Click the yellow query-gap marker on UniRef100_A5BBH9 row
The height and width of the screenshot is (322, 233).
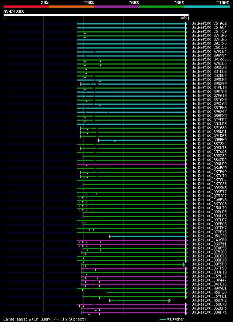pos(115,142)
